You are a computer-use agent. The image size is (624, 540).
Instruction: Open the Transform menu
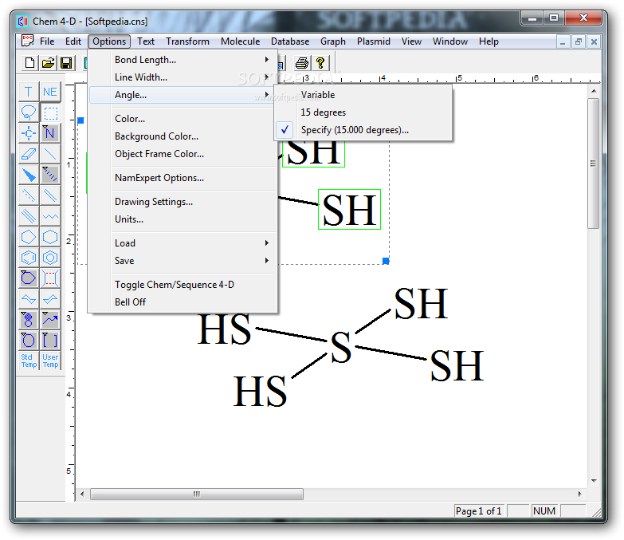(x=187, y=41)
